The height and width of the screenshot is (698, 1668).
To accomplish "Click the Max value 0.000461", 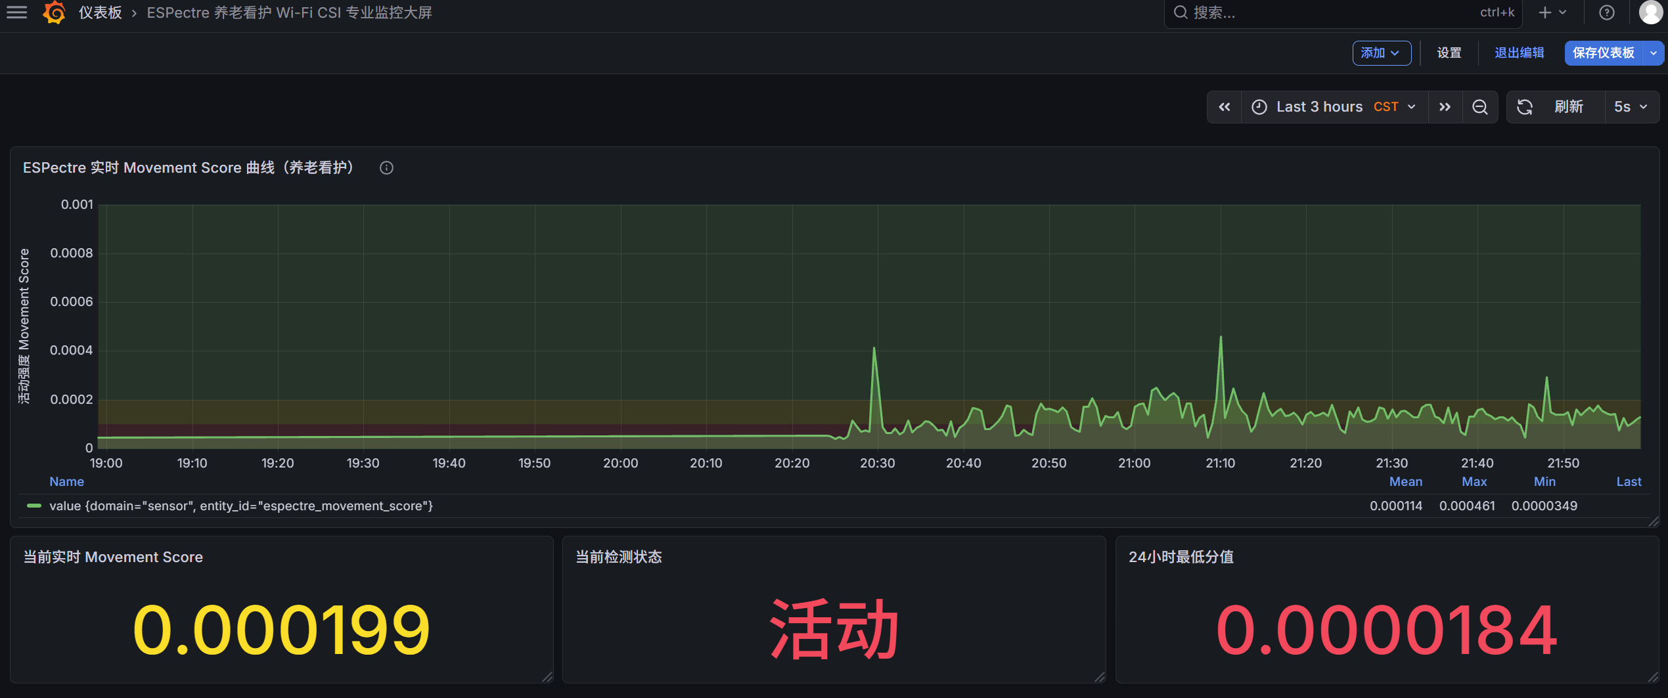I will 1466,506.
